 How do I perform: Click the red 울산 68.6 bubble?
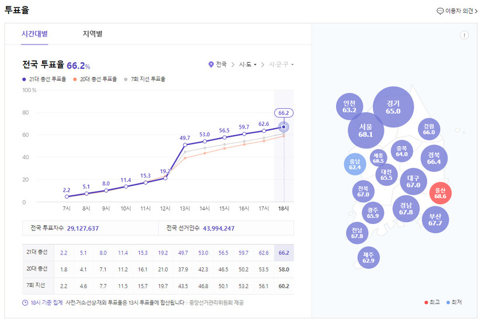point(440,194)
